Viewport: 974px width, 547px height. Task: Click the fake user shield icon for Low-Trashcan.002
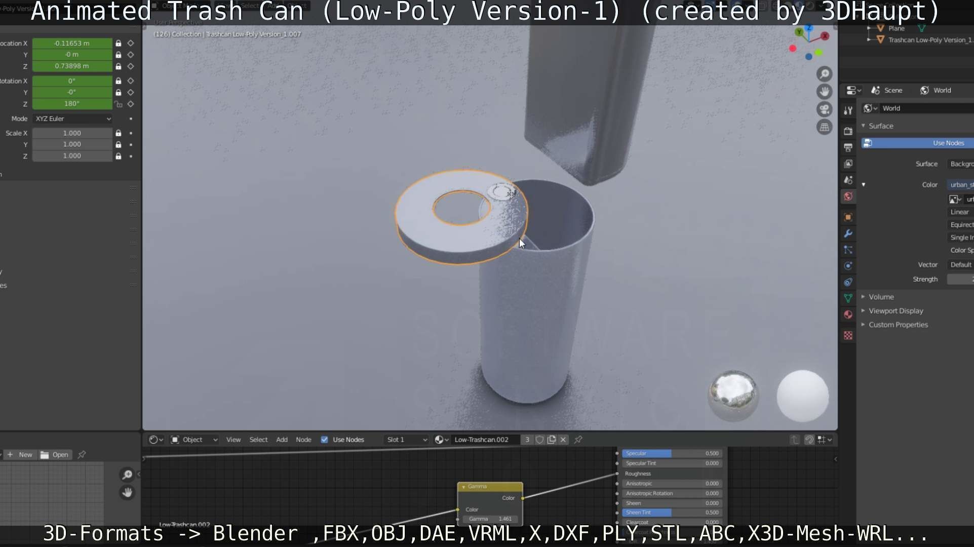pos(540,440)
